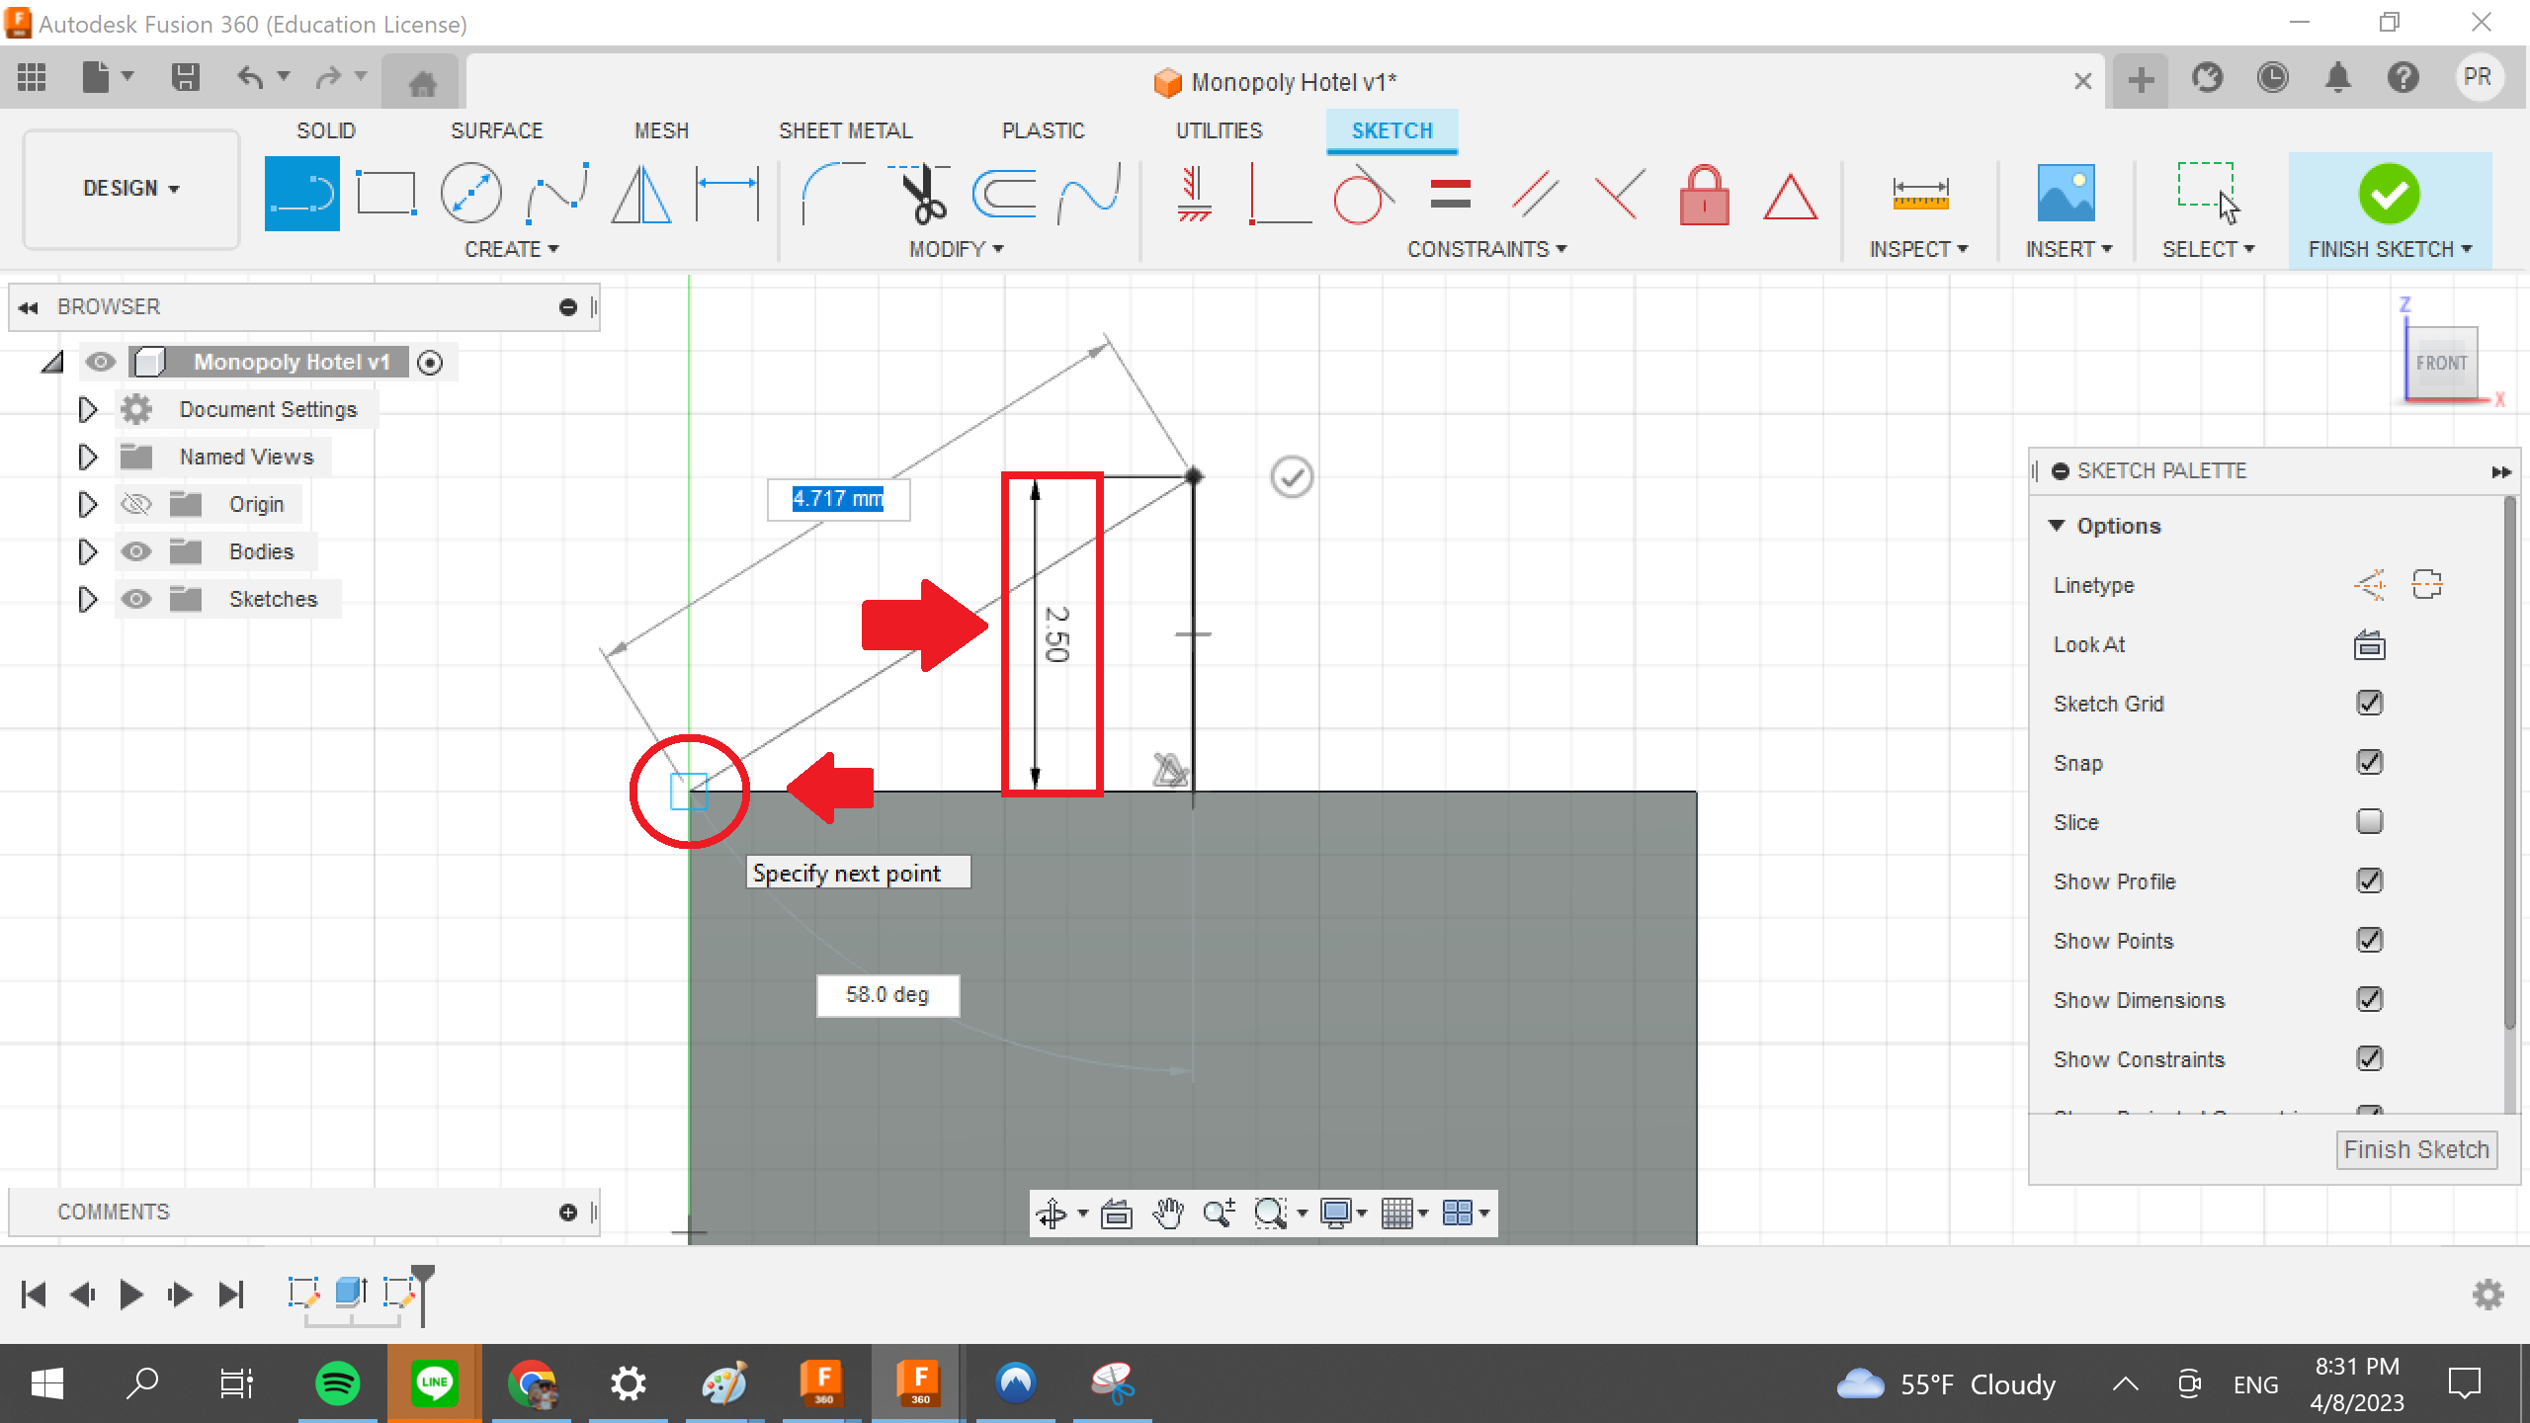Open the DESIGN workspace dropdown
The width and height of the screenshot is (2530, 1423).
pyautogui.click(x=131, y=188)
